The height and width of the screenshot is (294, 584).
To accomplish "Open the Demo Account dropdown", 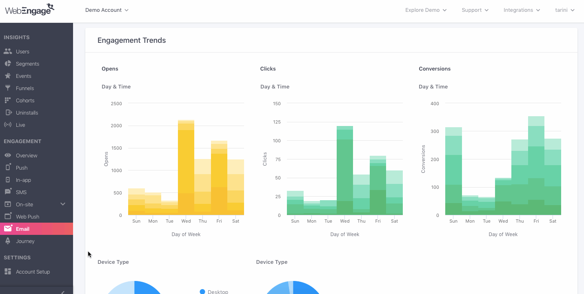I will 107,10.
